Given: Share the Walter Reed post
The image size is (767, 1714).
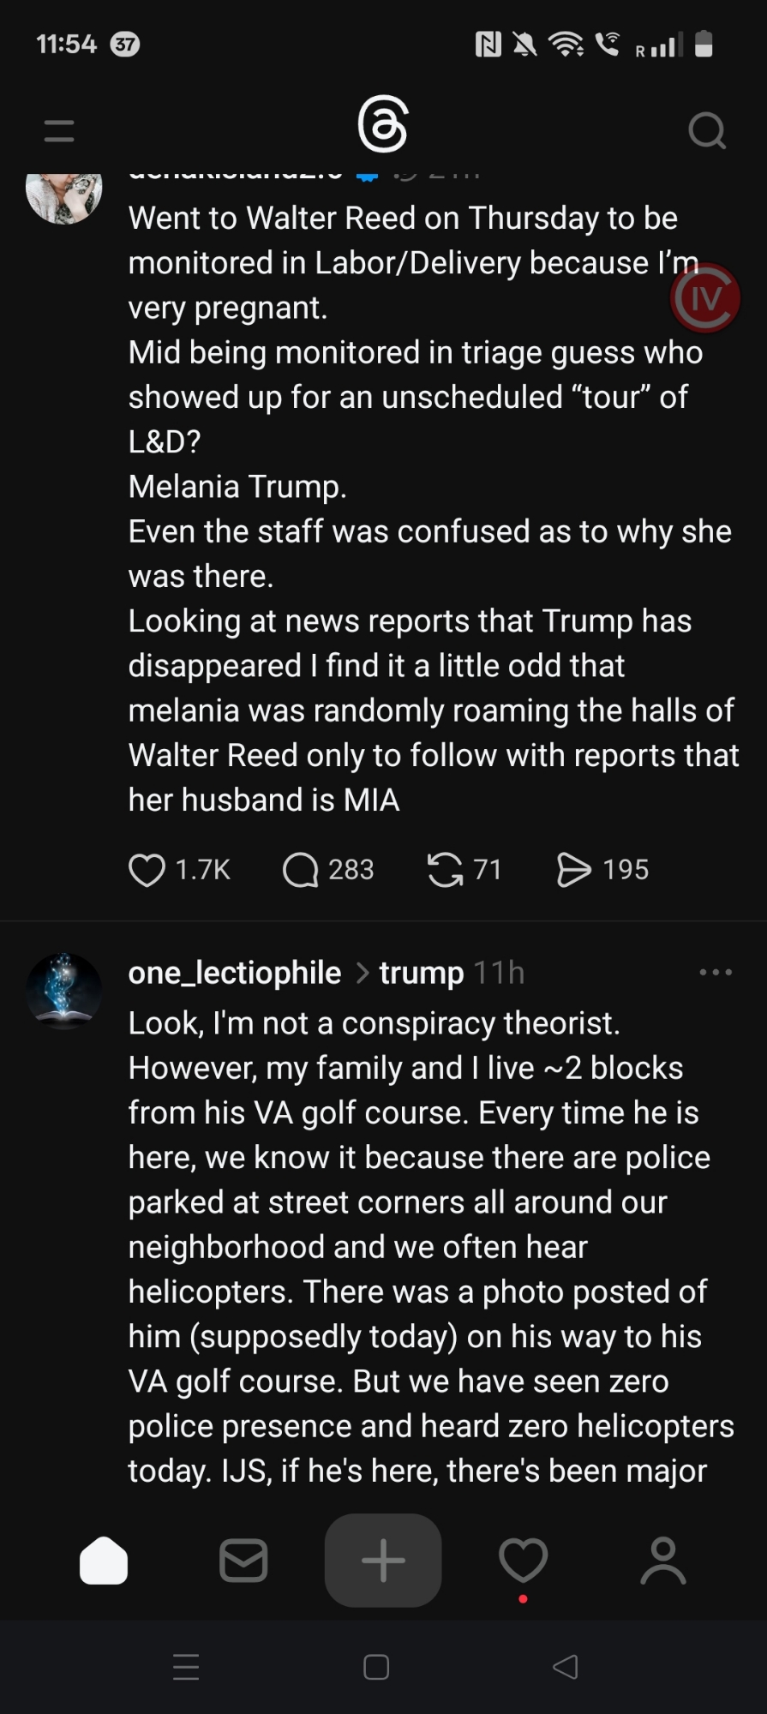Looking at the screenshot, I should coord(573,870).
